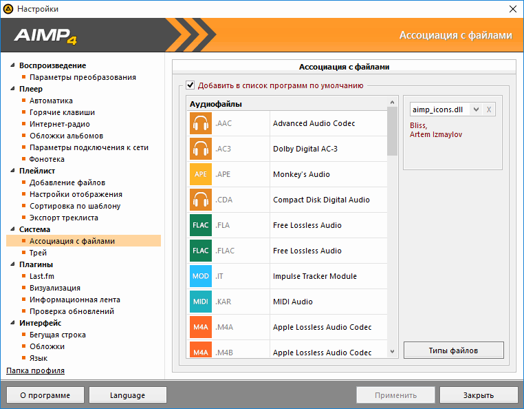Screen dimensions: 524x409
Task: Click the Закрыть button
Action: pyautogui.click(x=478, y=395)
